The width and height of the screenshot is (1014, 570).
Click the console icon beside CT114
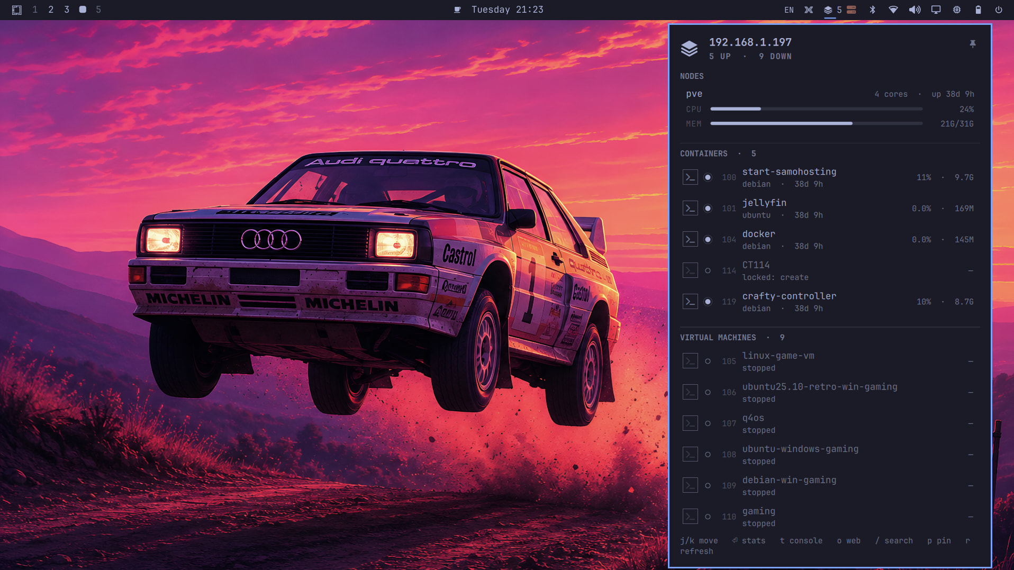tap(690, 271)
